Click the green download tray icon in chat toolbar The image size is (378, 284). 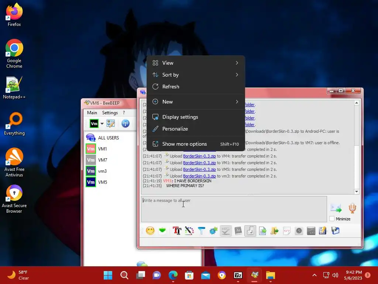(162, 231)
